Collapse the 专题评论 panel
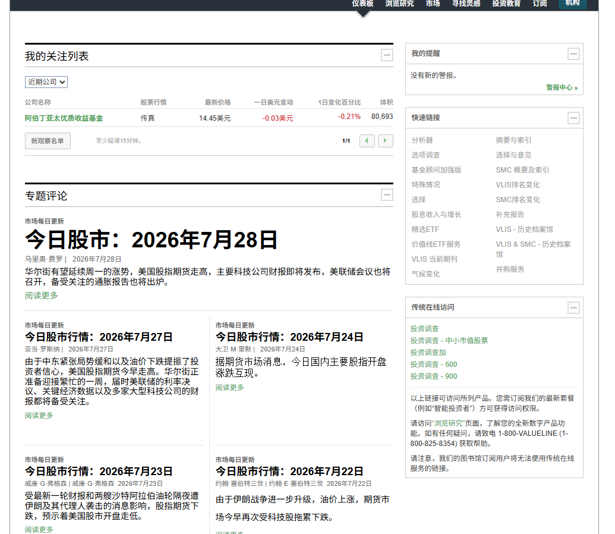The height and width of the screenshot is (534, 615). tap(387, 195)
